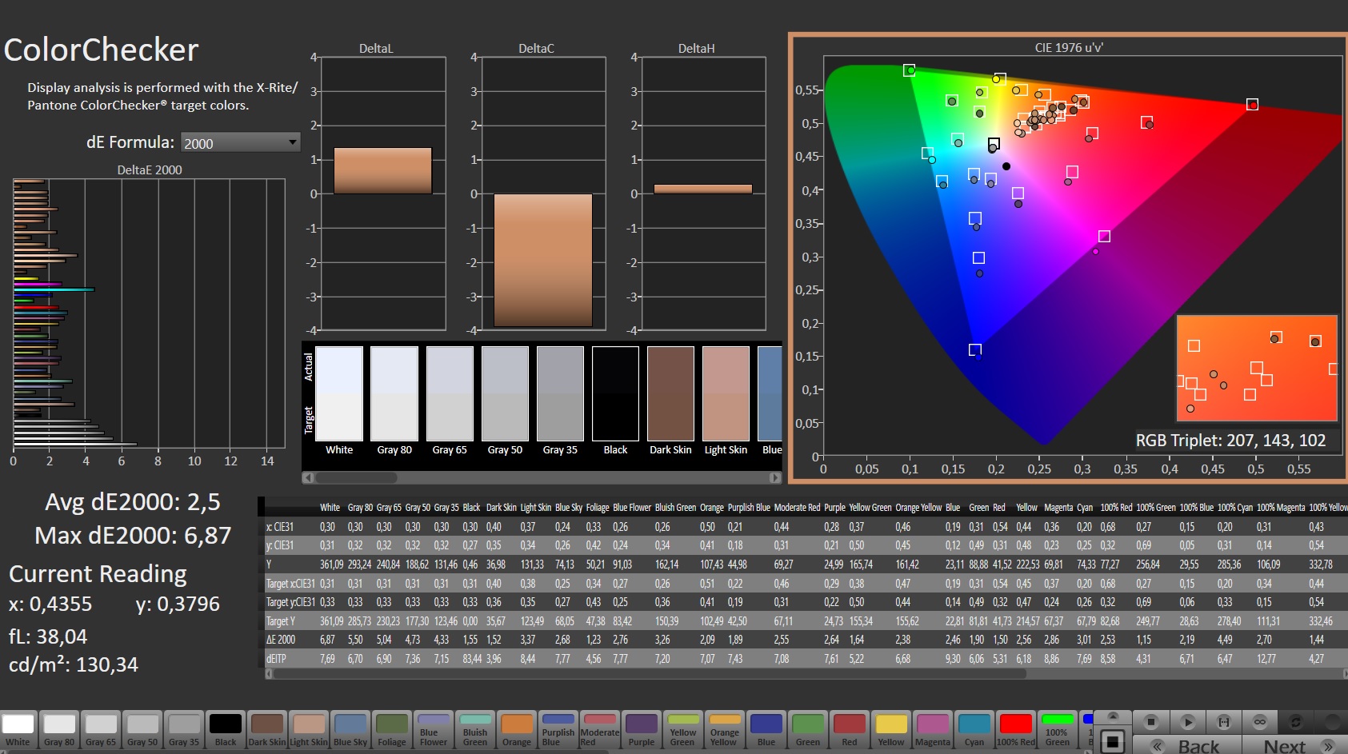Click the DeltaE 2000 bar chart

[x=150, y=313]
